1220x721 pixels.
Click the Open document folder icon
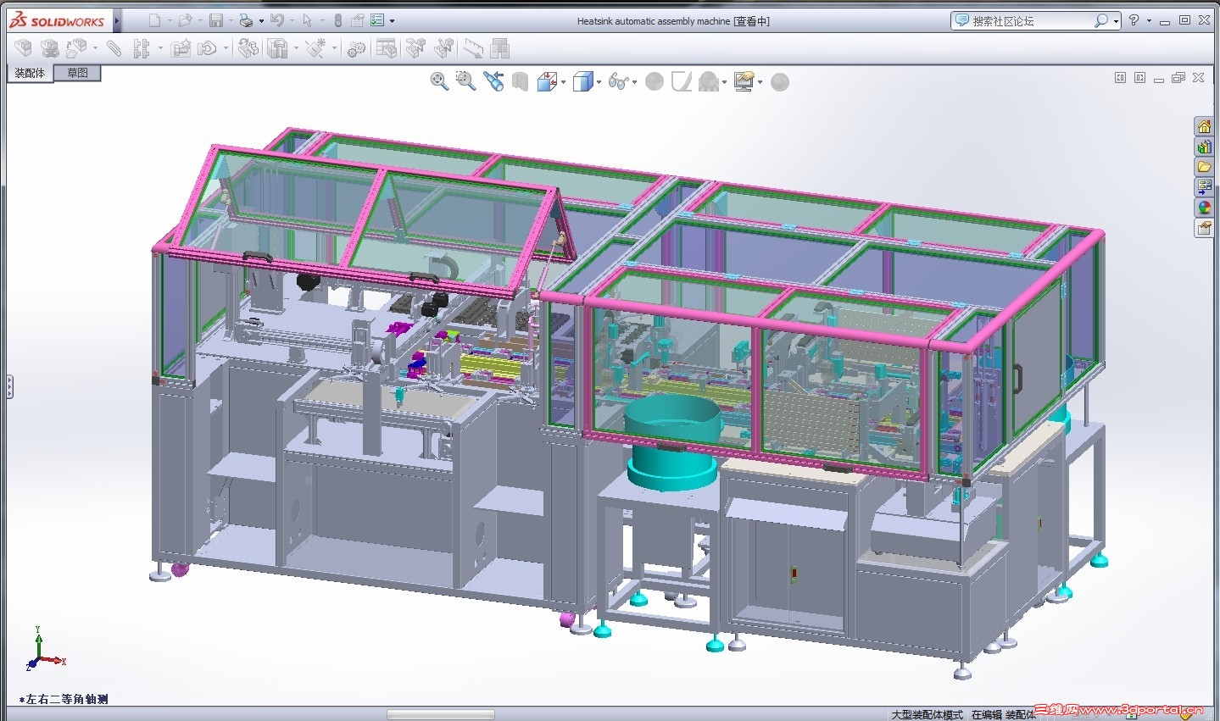pyautogui.click(x=185, y=20)
